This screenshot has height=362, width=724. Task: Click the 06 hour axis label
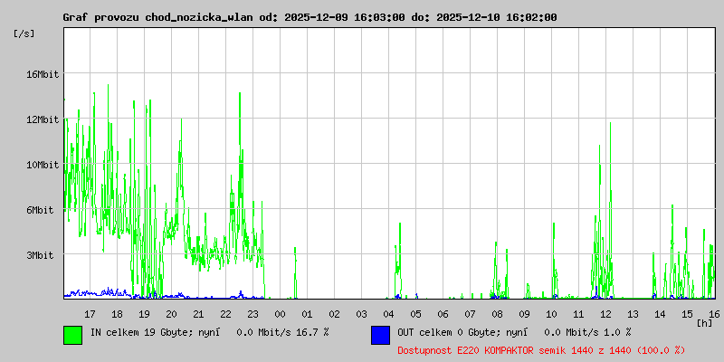coord(443,314)
